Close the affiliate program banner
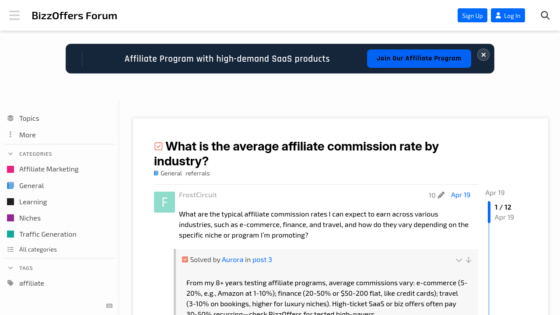This screenshot has width=560, height=315. (x=483, y=55)
